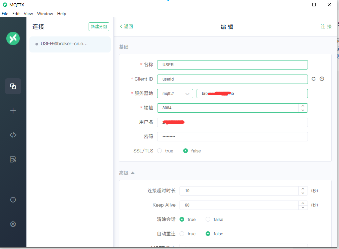Click the clock timestamp icon beside Client ID
This screenshot has height=249, width=339.
[x=322, y=79]
